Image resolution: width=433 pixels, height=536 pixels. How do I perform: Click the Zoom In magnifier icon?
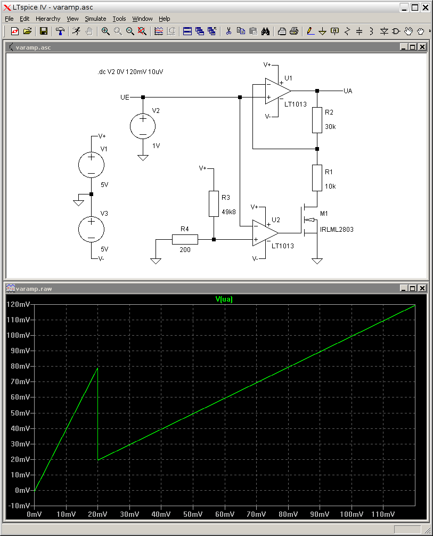pyautogui.click(x=105, y=31)
